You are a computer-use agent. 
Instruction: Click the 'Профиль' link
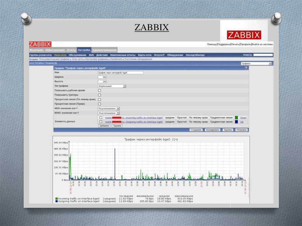pyautogui.click(x=246, y=44)
